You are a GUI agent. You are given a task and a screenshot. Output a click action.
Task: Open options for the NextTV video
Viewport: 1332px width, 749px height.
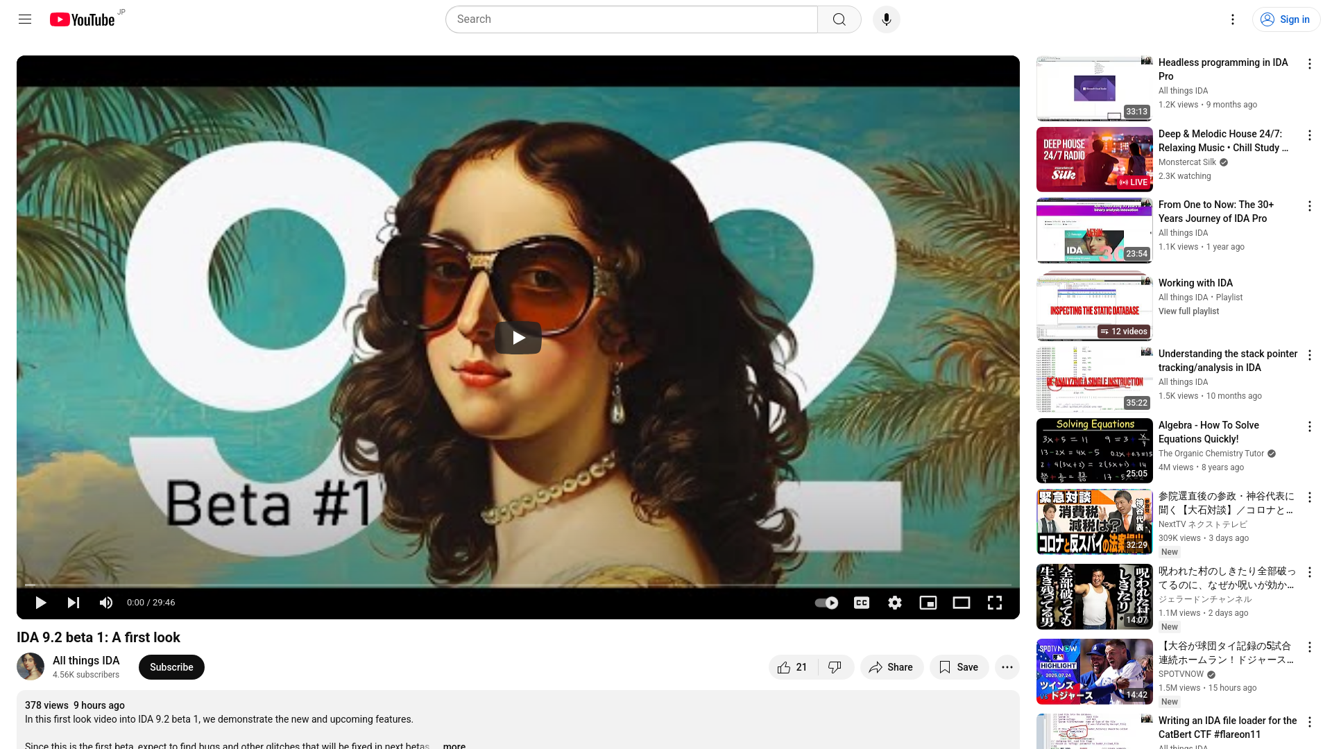click(1310, 497)
